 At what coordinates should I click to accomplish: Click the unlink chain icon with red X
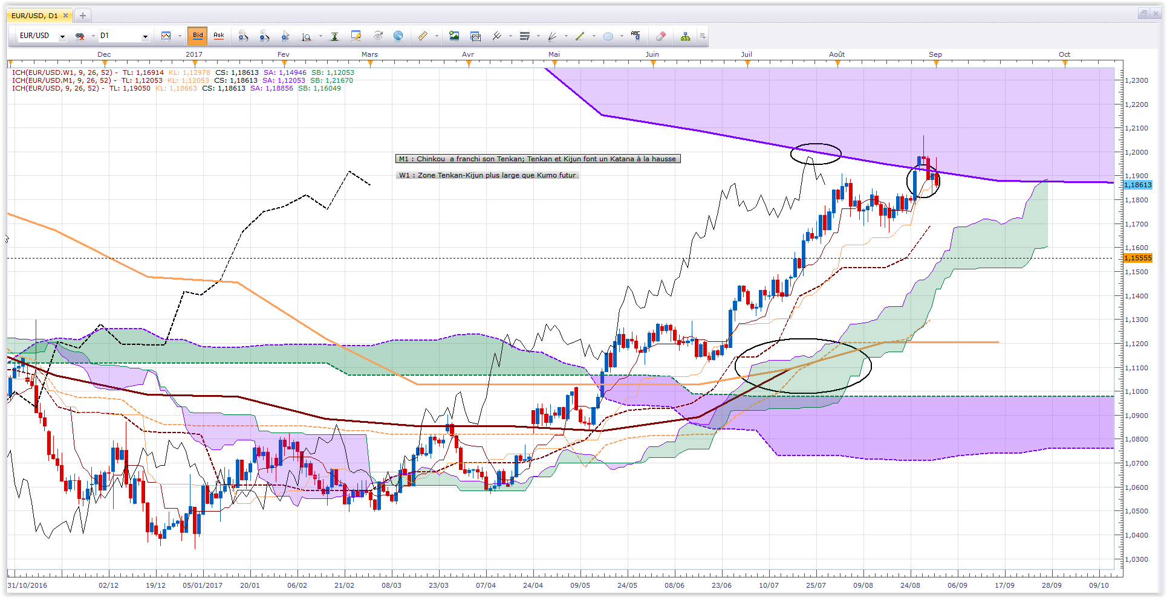(x=80, y=36)
